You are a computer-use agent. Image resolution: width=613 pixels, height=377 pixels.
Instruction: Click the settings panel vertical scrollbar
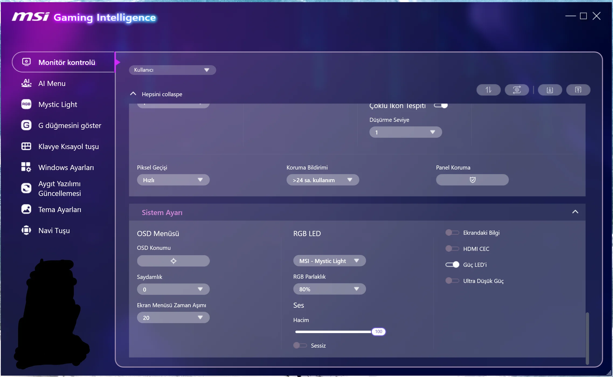[x=587, y=338]
